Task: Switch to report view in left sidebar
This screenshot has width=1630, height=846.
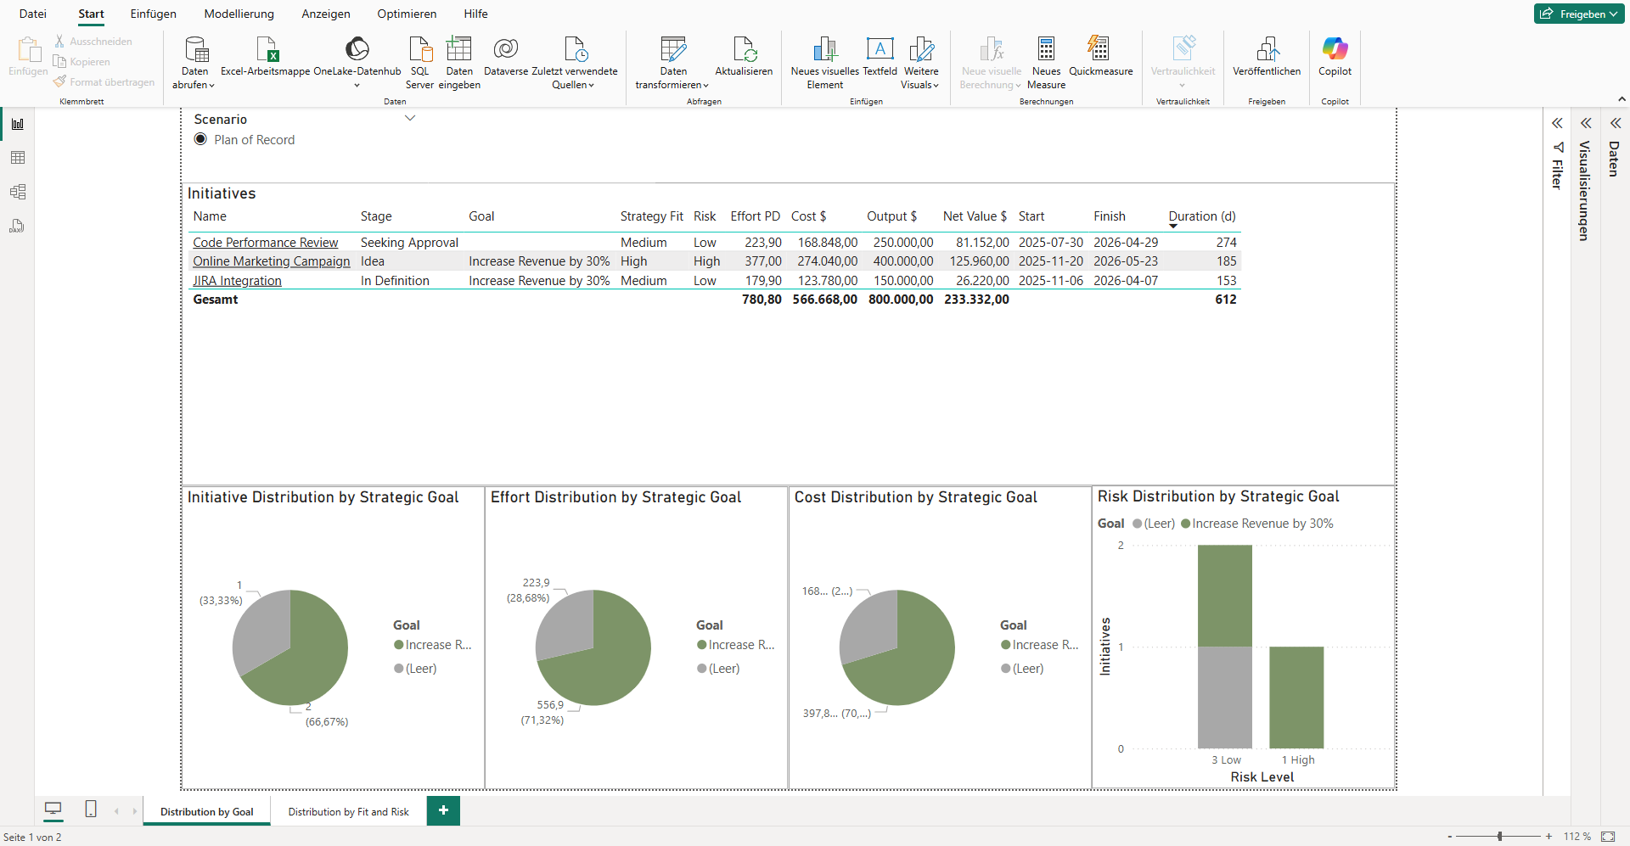Action: point(17,124)
